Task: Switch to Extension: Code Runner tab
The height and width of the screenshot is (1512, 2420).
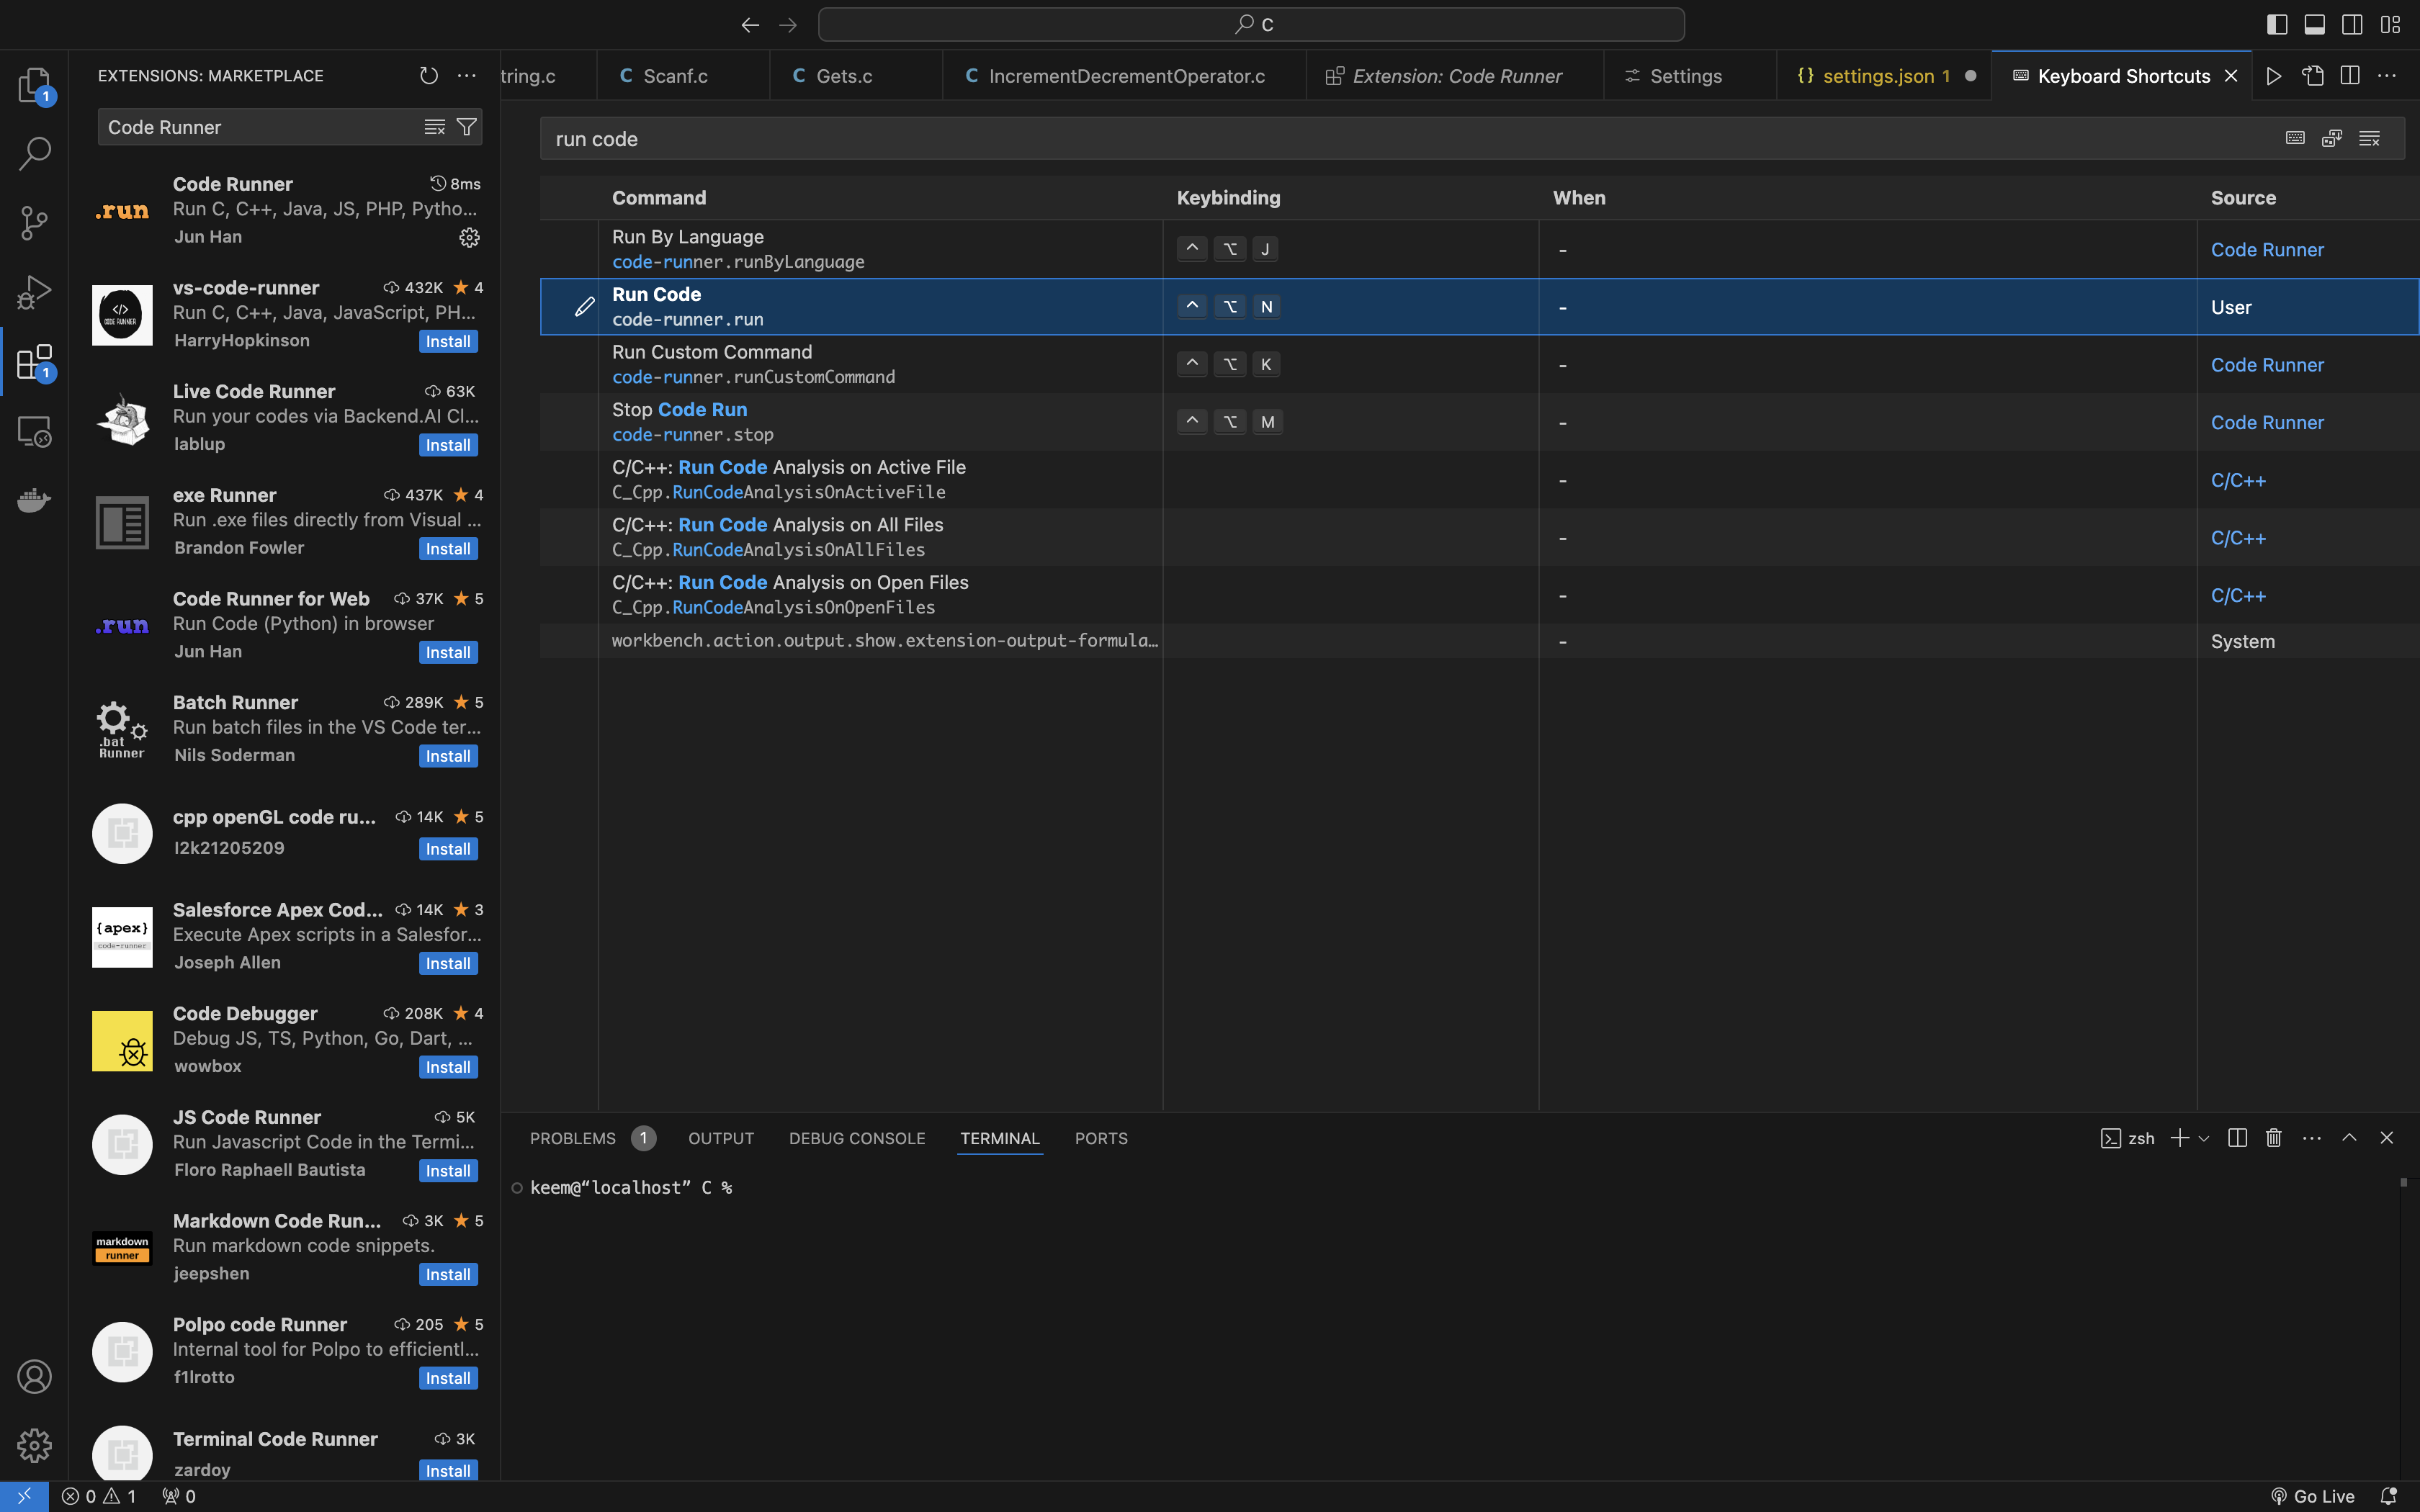Action: click(1455, 76)
